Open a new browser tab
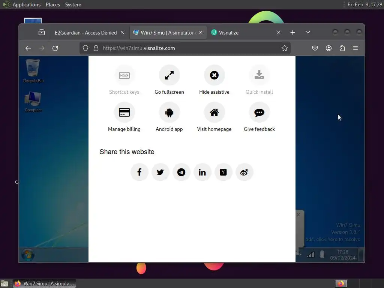This screenshot has width=384, height=288. click(x=292, y=33)
